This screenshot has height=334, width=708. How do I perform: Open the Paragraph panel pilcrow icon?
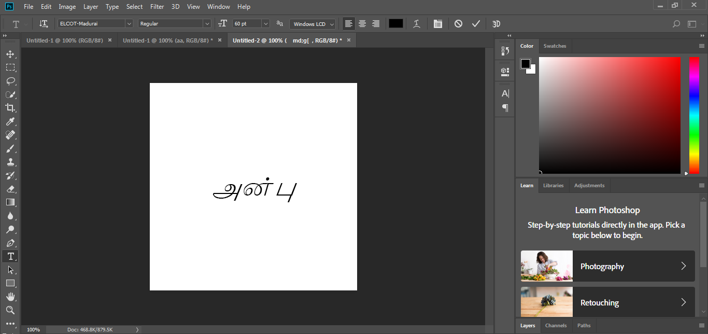point(505,108)
